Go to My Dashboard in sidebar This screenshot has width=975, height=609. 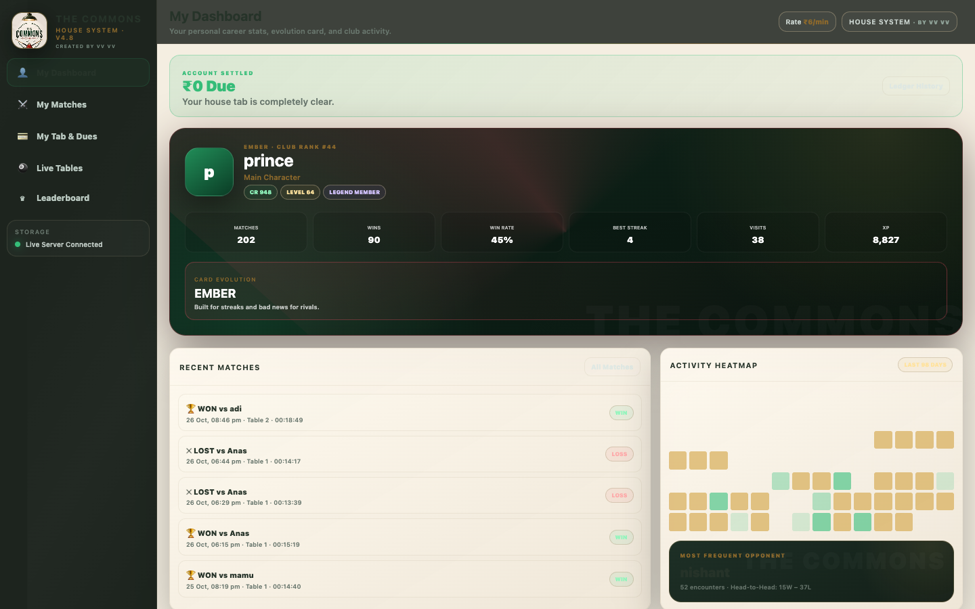tap(78, 72)
